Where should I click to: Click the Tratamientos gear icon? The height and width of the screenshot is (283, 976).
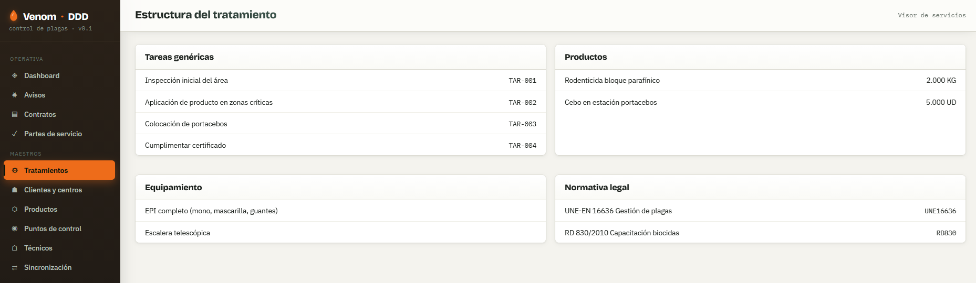[15, 170]
